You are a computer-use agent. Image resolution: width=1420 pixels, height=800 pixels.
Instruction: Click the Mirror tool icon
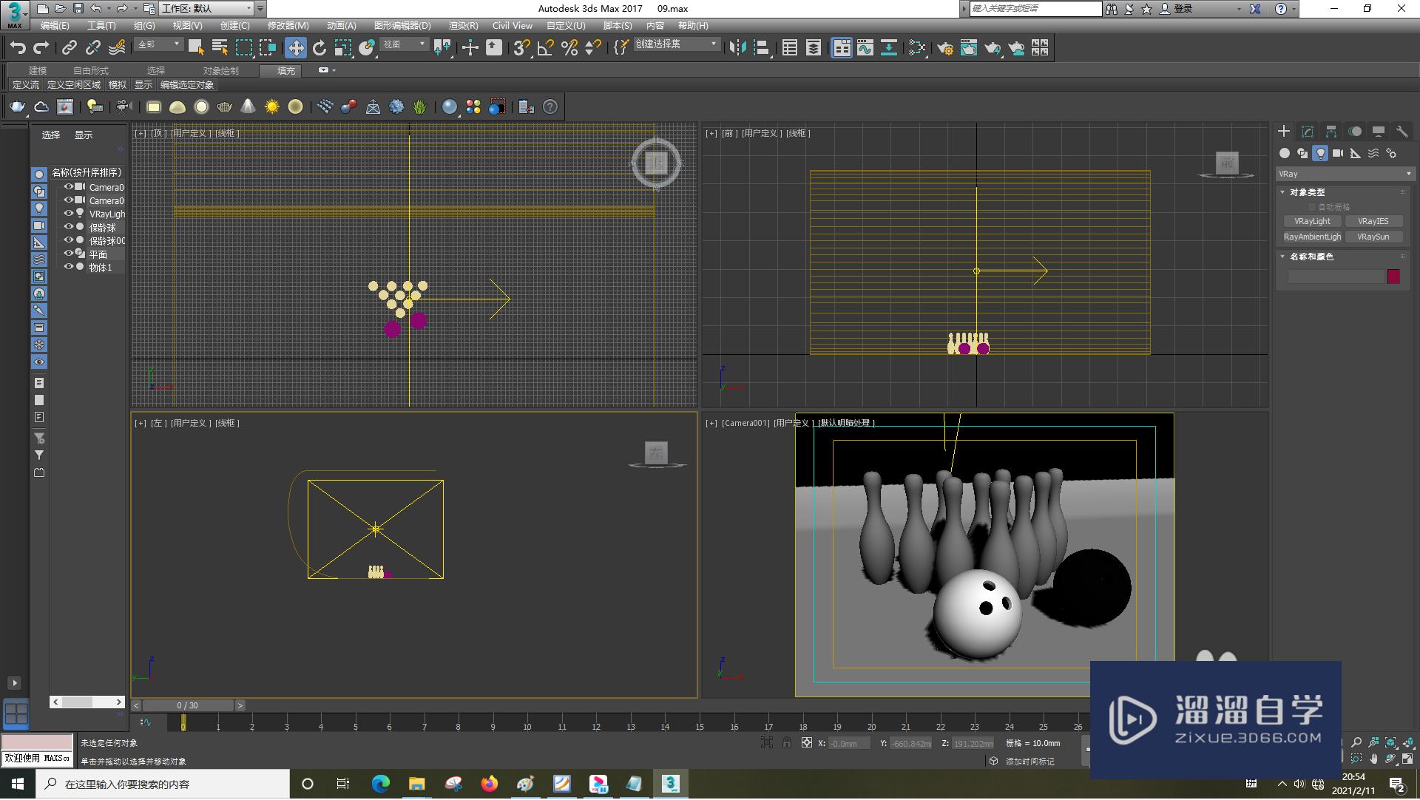(x=737, y=48)
